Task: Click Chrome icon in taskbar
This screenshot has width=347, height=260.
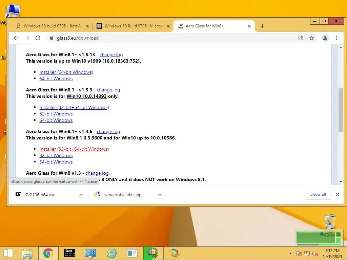Action: click(x=48, y=253)
